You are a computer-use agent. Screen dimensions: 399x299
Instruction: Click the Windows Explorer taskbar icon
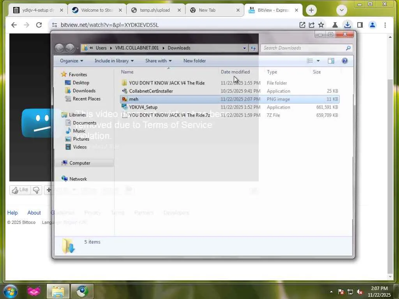(58, 291)
